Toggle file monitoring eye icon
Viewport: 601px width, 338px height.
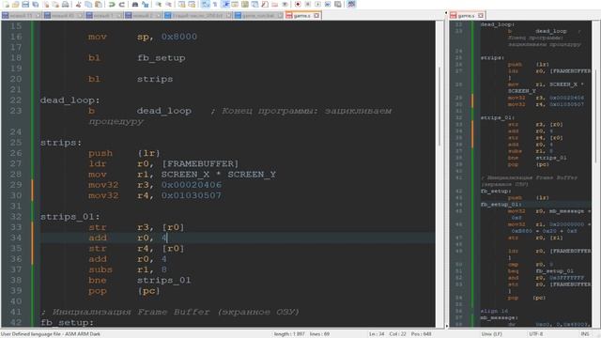click(285, 4)
